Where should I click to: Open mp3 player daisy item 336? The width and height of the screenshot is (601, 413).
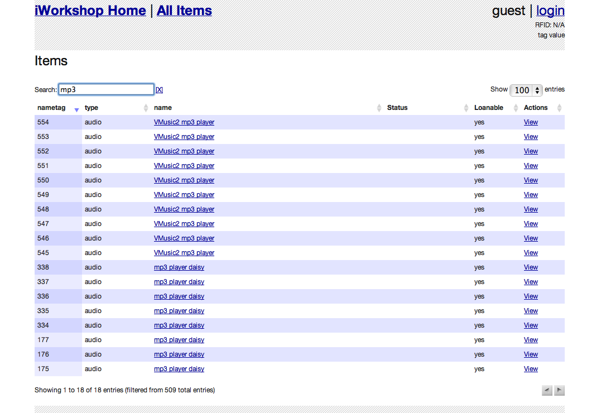(179, 296)
